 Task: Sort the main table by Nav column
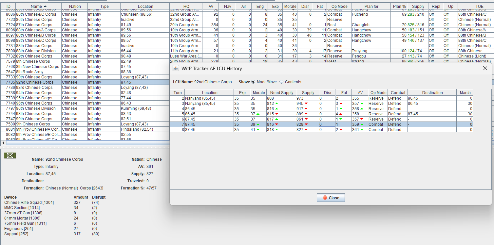pos(227,6)
